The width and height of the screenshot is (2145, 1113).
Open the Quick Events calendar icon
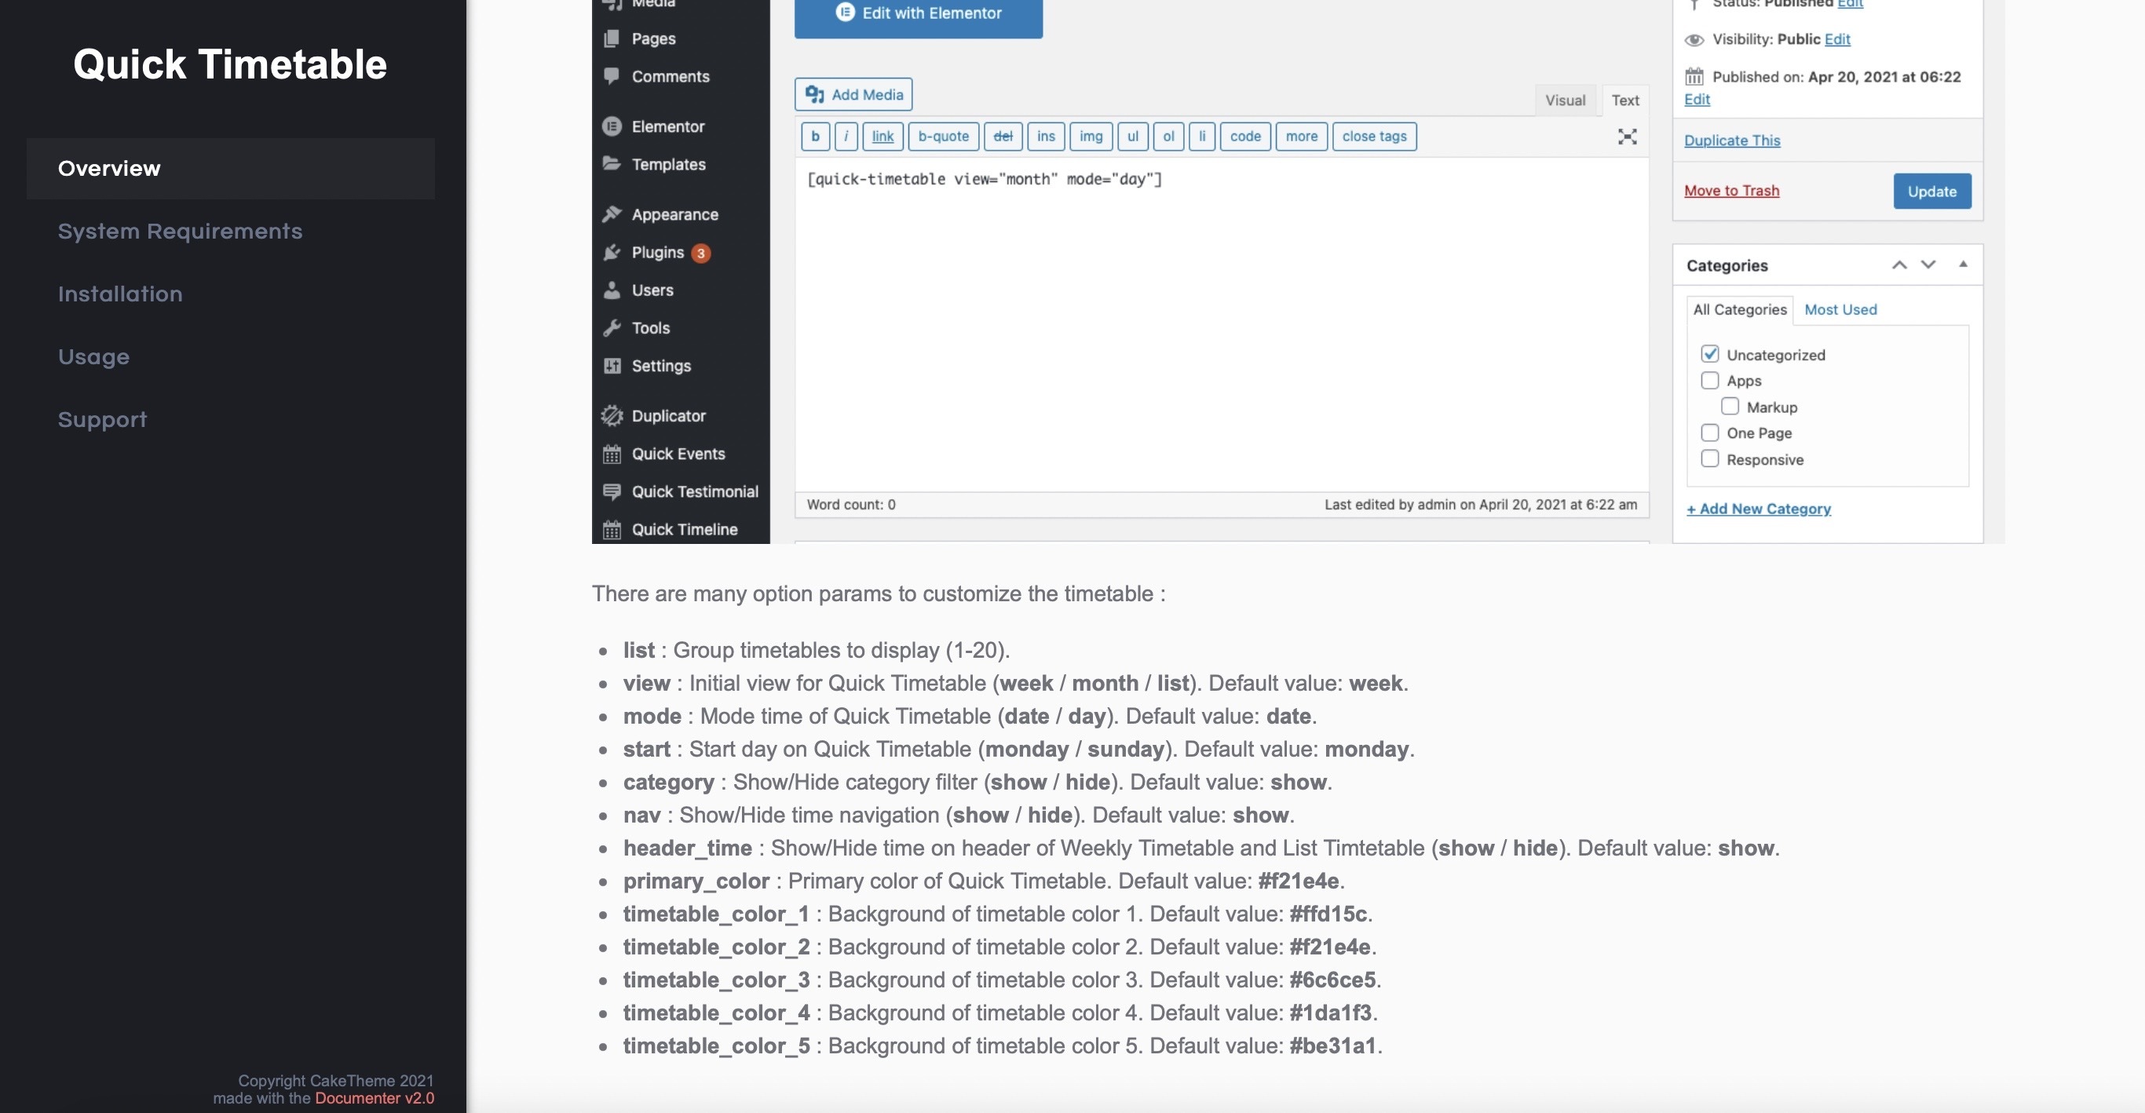[612, 454]
